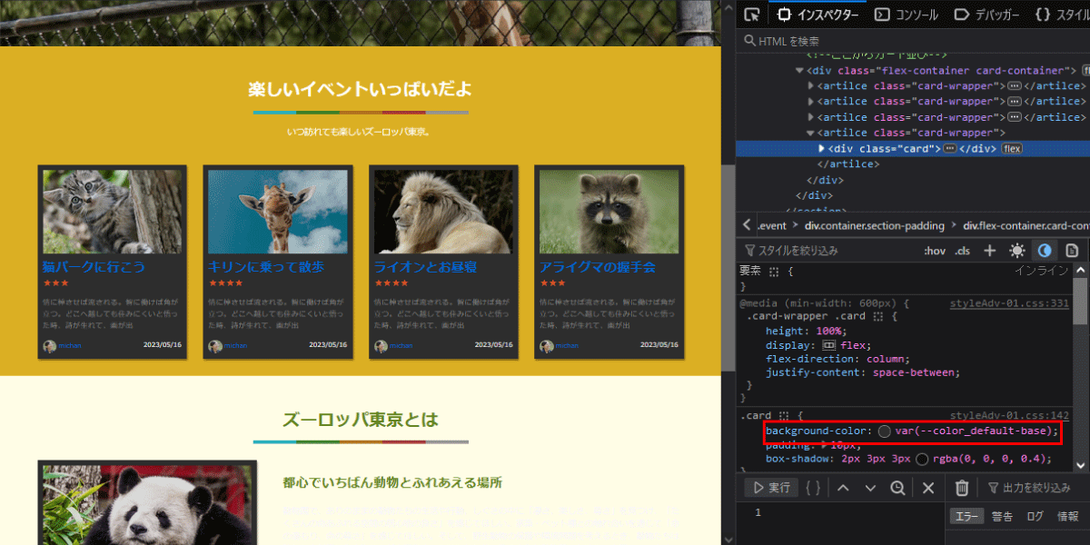
Task: Go to next history entry with down arrow
Action: coord(870,488)
